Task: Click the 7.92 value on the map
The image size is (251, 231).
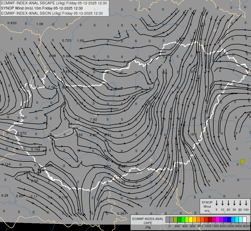Action: point(94,119)
